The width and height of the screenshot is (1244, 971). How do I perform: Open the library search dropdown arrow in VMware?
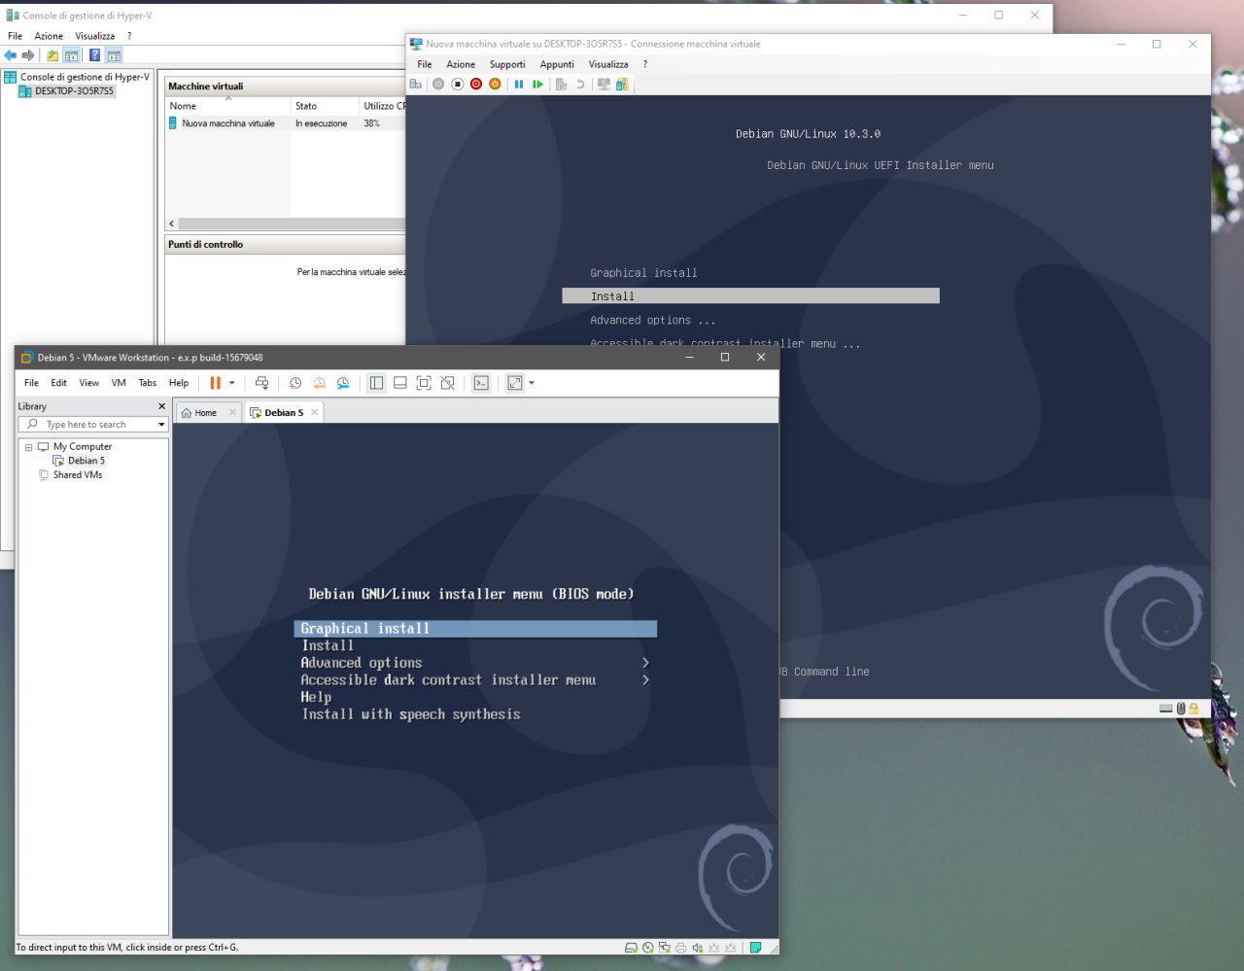(x=161, y=425)
